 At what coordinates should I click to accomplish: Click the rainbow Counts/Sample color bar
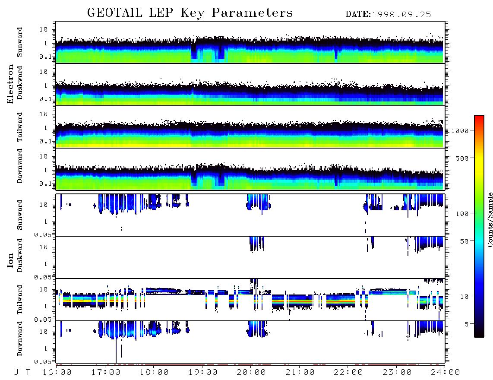click(479, 226)
